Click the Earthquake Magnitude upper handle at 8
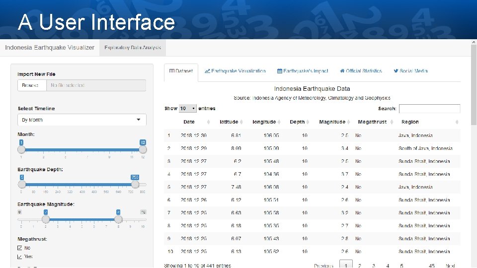Screen dimensions: 477x268 click(x=118, y=219)
